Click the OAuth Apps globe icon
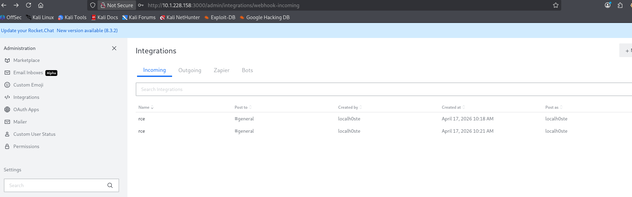632x197 pixels. (x=7, y=110)
